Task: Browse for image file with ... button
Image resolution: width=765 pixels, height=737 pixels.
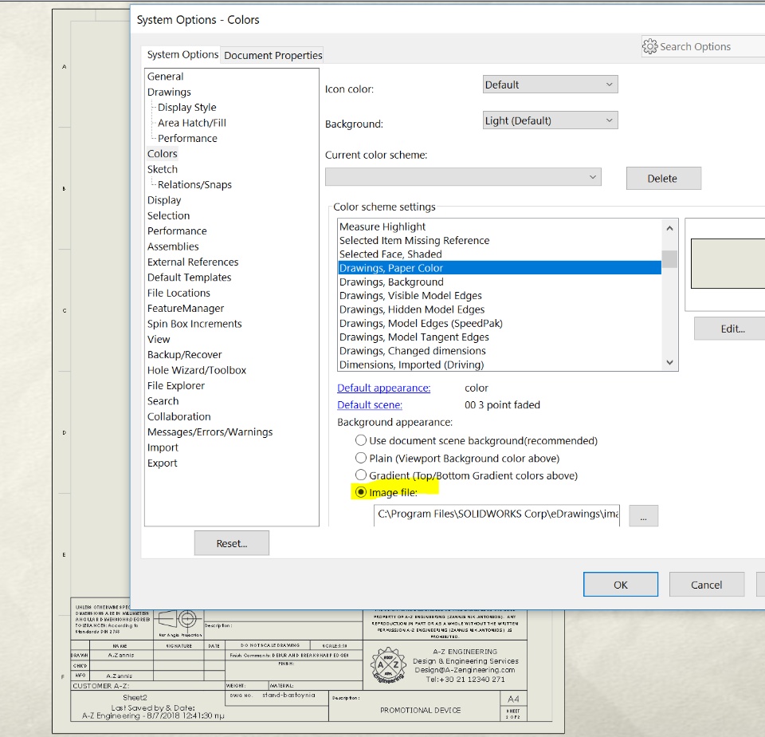Action: coord(644,516)
